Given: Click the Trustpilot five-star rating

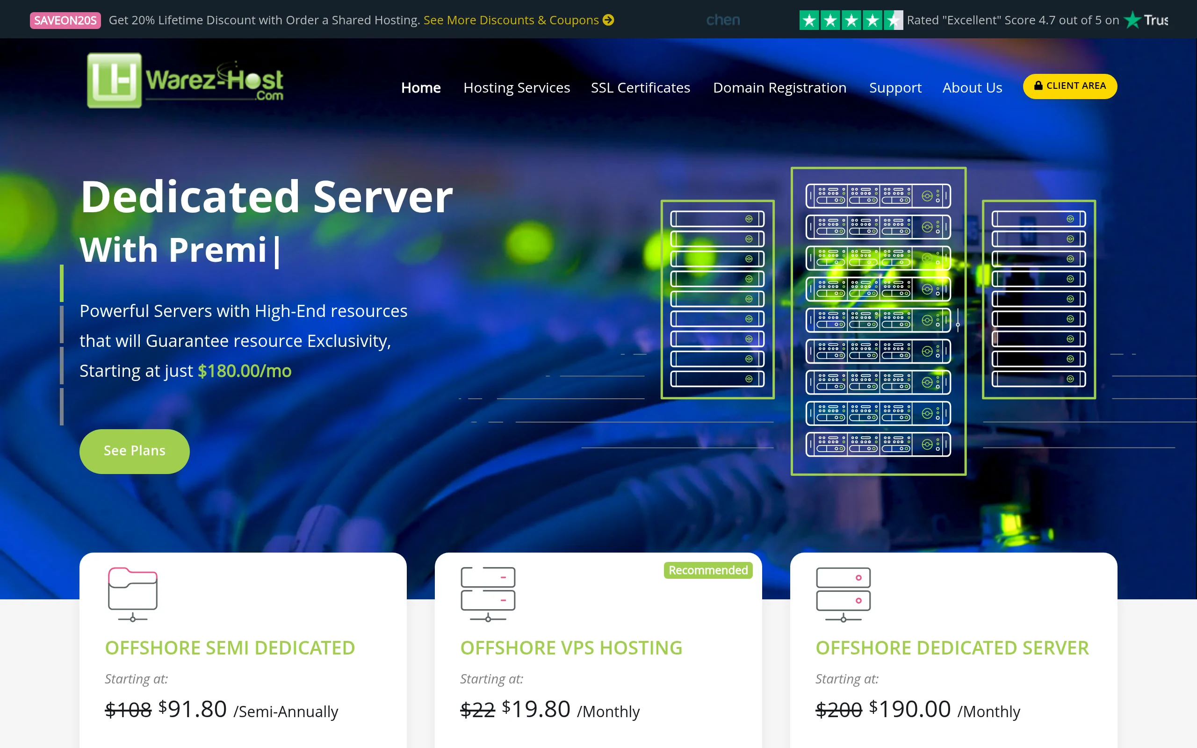Looking at the screenshot, I should [x=851, y=20].
